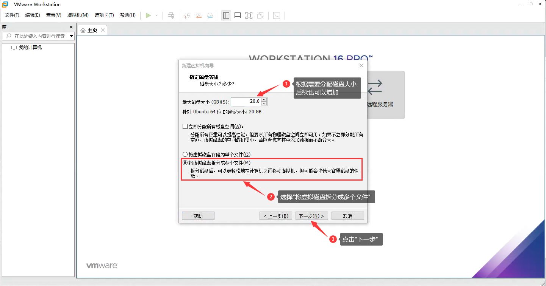Open the library search filter dropdown arrow
Viewport: 546px width, 286px height.
71,36
